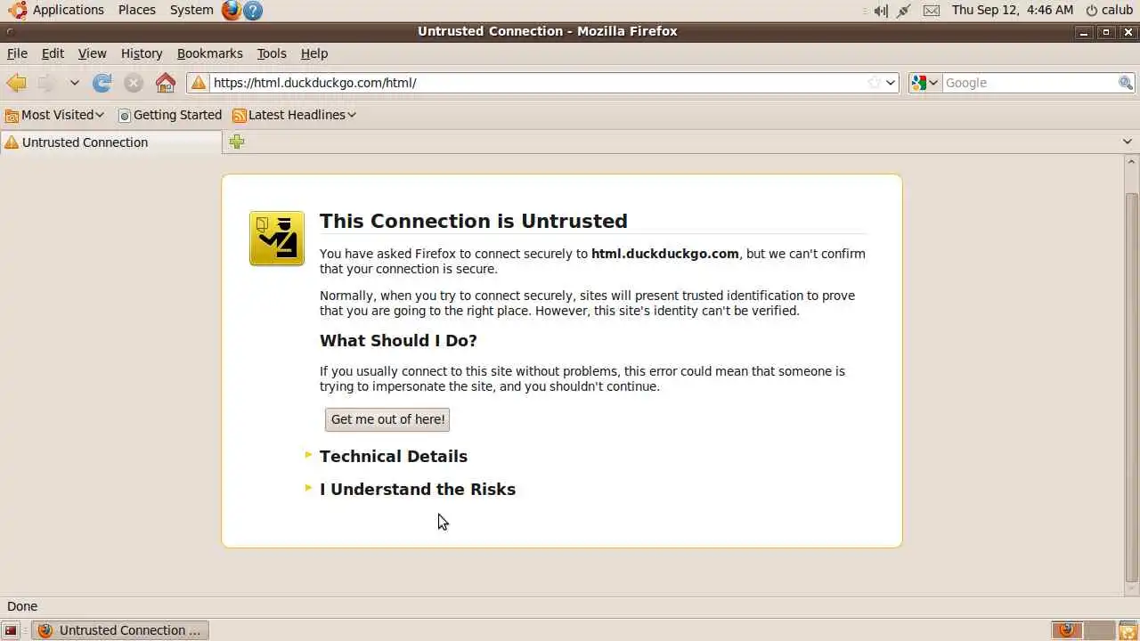Viewport: 1140px width, 641px height.
Task: Open the View menu
Action: coord(92,53)
